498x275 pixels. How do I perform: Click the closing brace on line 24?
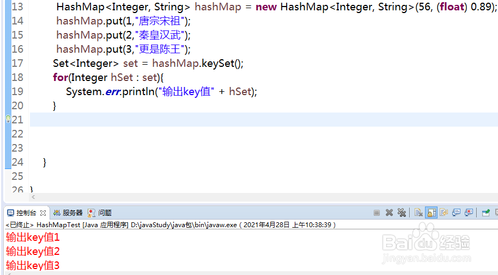click(45, 162)
